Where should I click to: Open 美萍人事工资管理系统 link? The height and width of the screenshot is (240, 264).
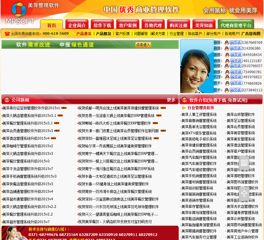pyautogui.click(x=199, y=115)
